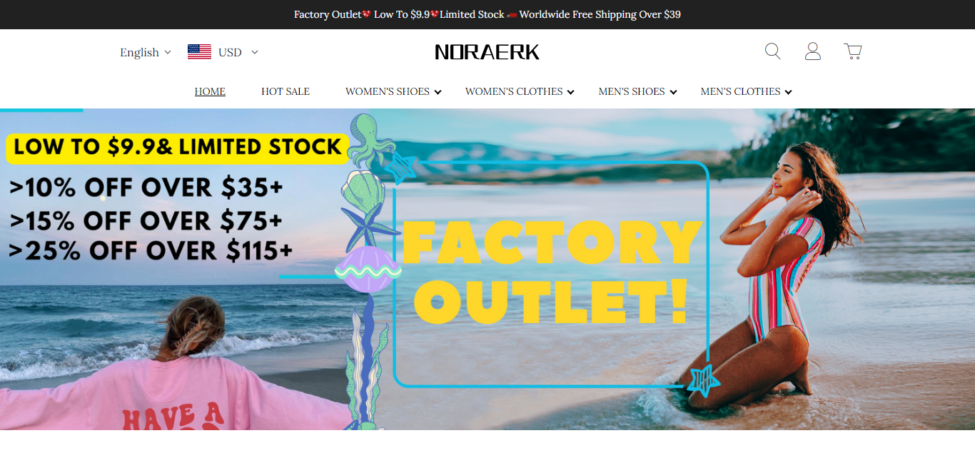Open the search magnifier icon
Image resolution: width=975 pixels, height=453 pixels.
772,51
